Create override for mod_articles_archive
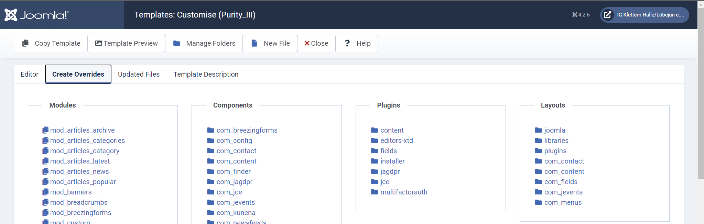This screenshot has height=224, width=704. coord(82,130)
